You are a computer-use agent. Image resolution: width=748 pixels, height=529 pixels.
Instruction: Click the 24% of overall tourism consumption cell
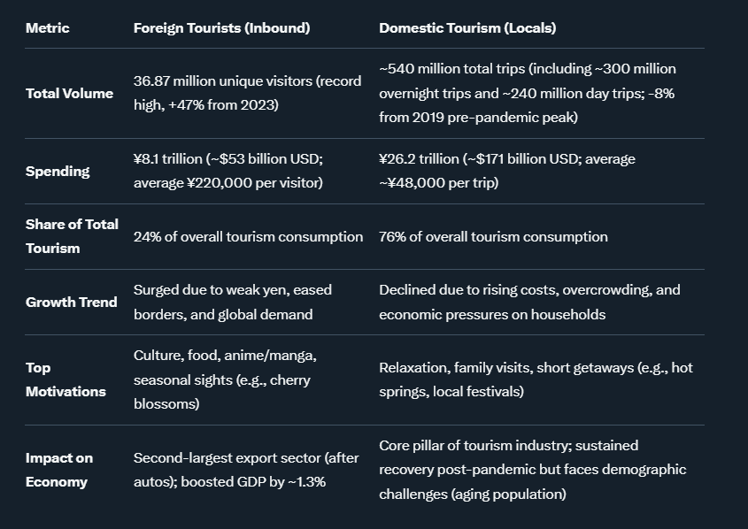(x=248, y=237)
